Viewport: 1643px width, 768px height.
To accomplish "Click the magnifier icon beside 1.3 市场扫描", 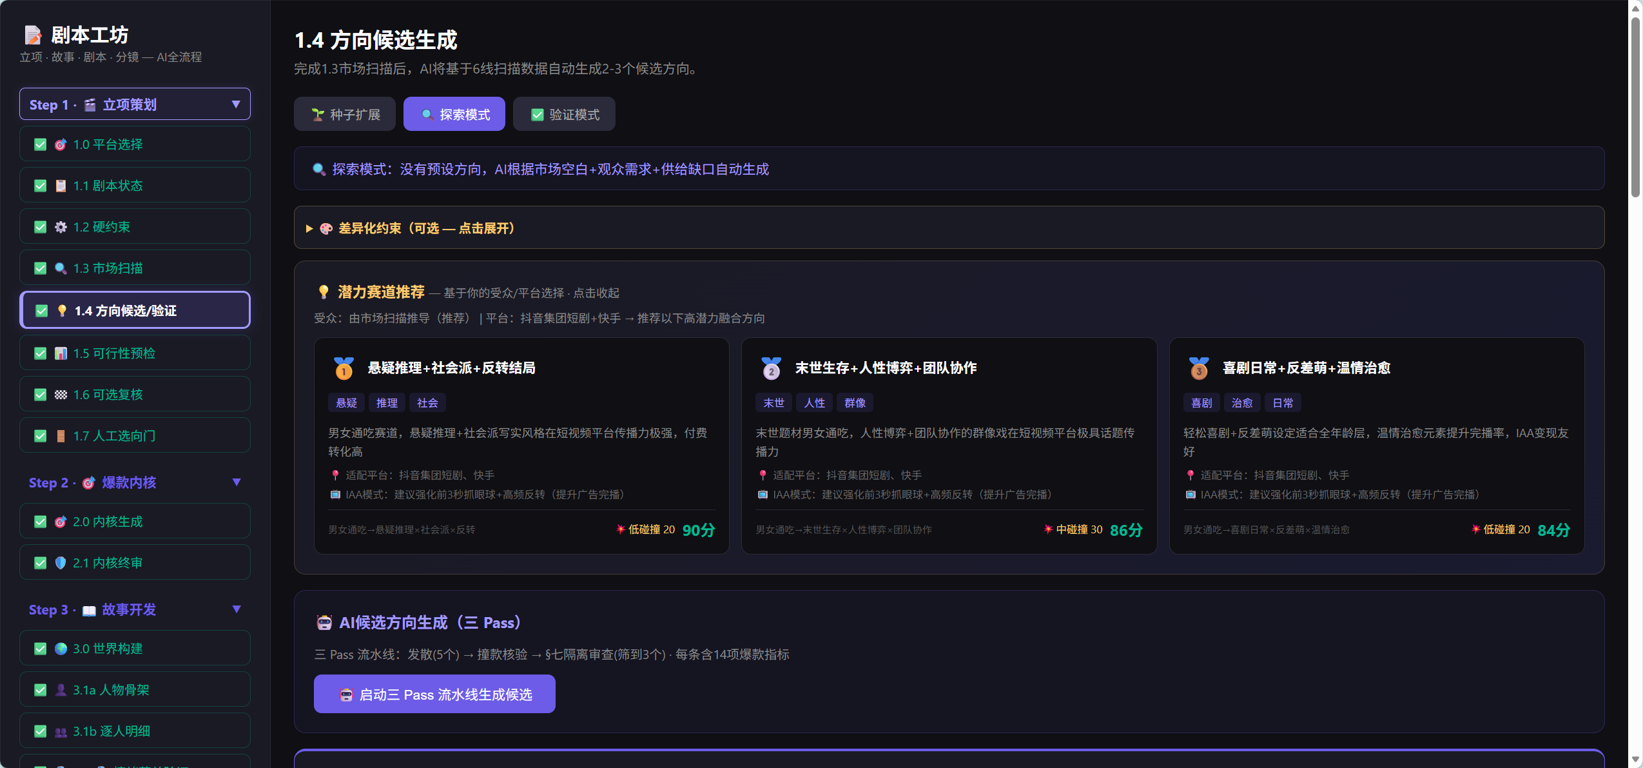I will 61,268.
